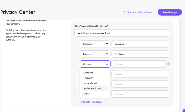Screen dimensions: 185x112
Task: Click the Save changes button
Action: click(170, 12)
